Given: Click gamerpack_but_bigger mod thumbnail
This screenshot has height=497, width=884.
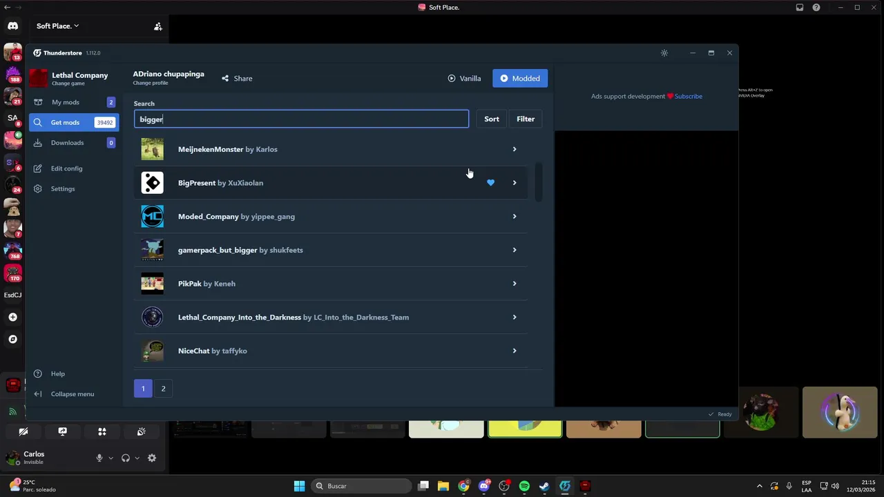Looking at the screenshot, I should [152, 250].
